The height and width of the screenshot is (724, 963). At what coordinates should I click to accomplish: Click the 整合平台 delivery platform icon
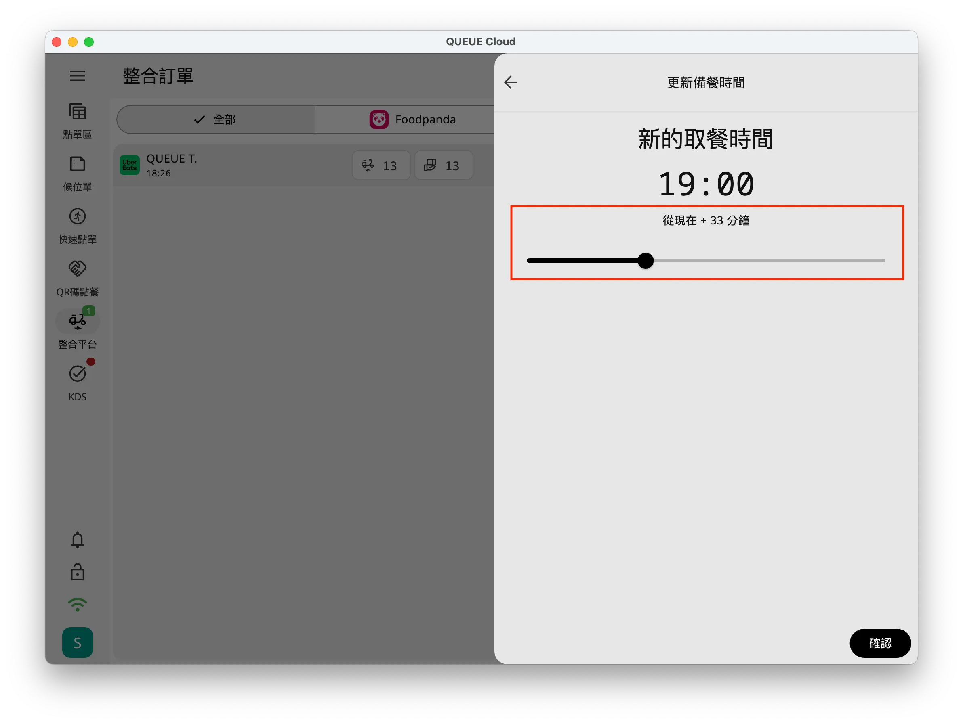click(x=78, y=321)
